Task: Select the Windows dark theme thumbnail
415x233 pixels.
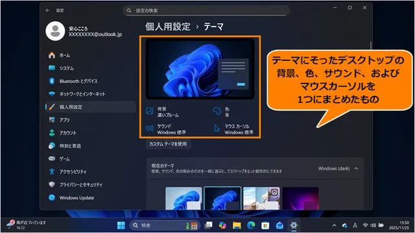Action: [x=222, y=199]
